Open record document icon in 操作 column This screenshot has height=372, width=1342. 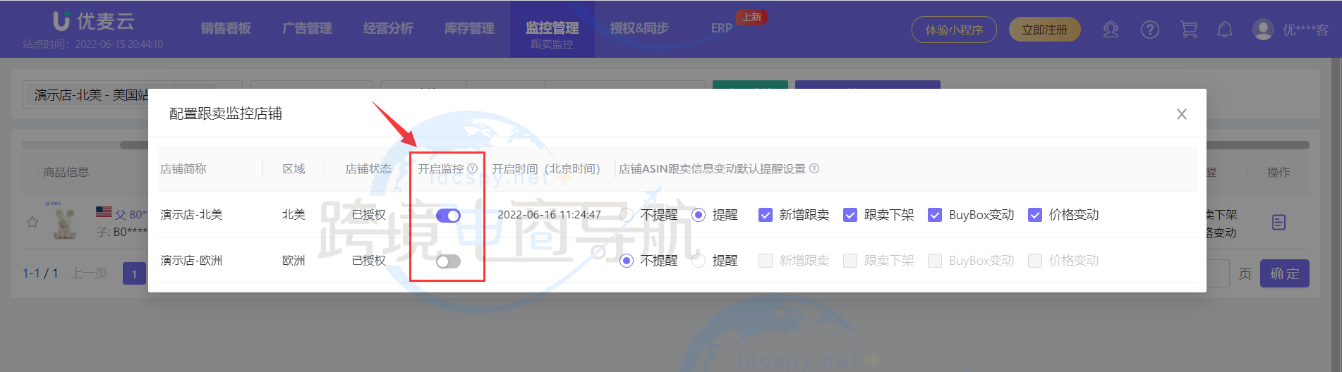click(1278, 223)
